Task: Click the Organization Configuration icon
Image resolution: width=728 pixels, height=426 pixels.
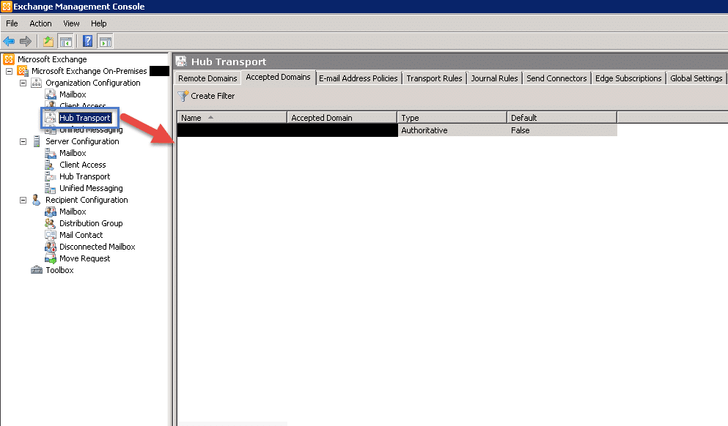Action: (x=36, y=83)
